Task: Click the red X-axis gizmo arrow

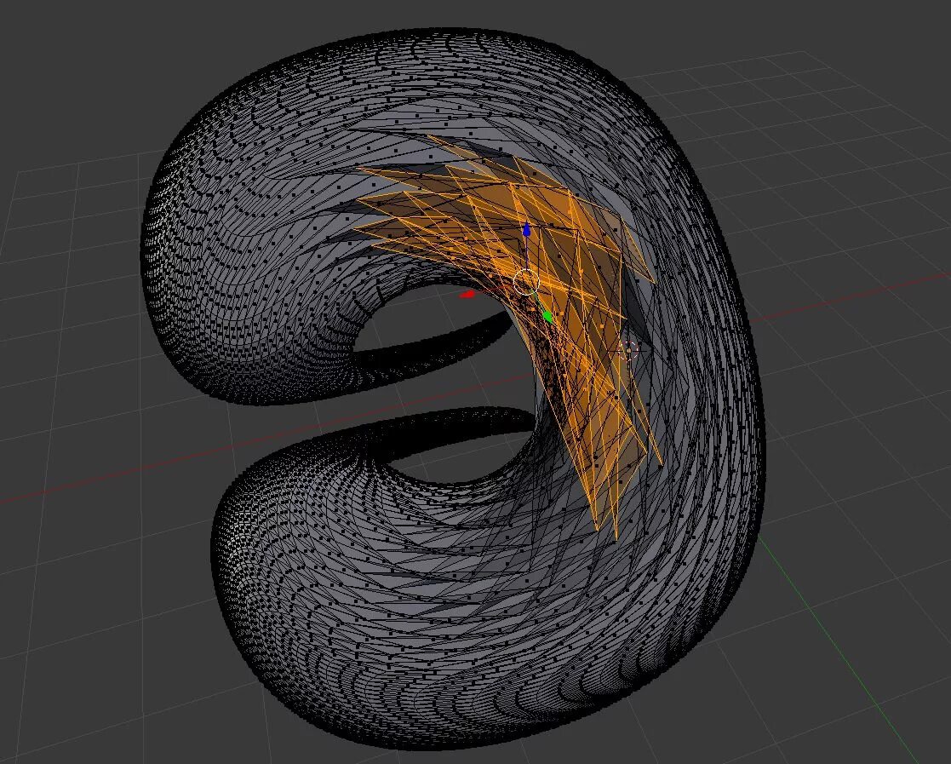Action: pyautogui.click(x=467, y=295)
